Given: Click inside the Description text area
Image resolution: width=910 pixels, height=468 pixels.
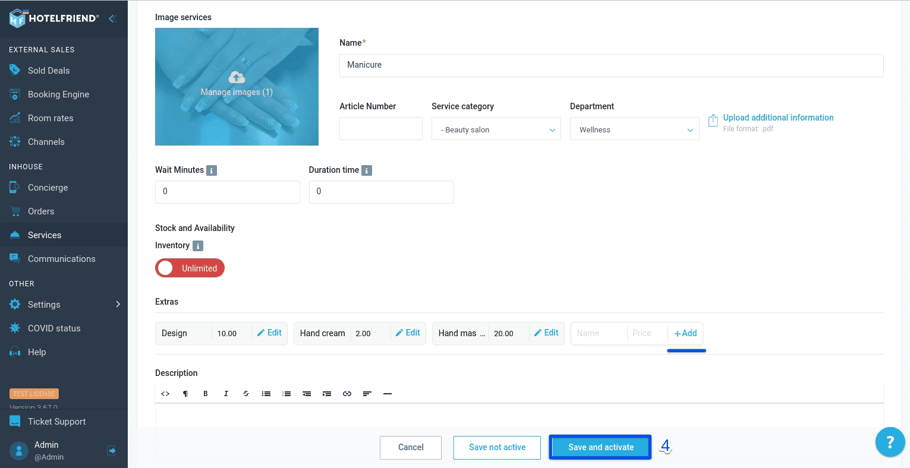Looking at the screenshot, I should point(519,415).
